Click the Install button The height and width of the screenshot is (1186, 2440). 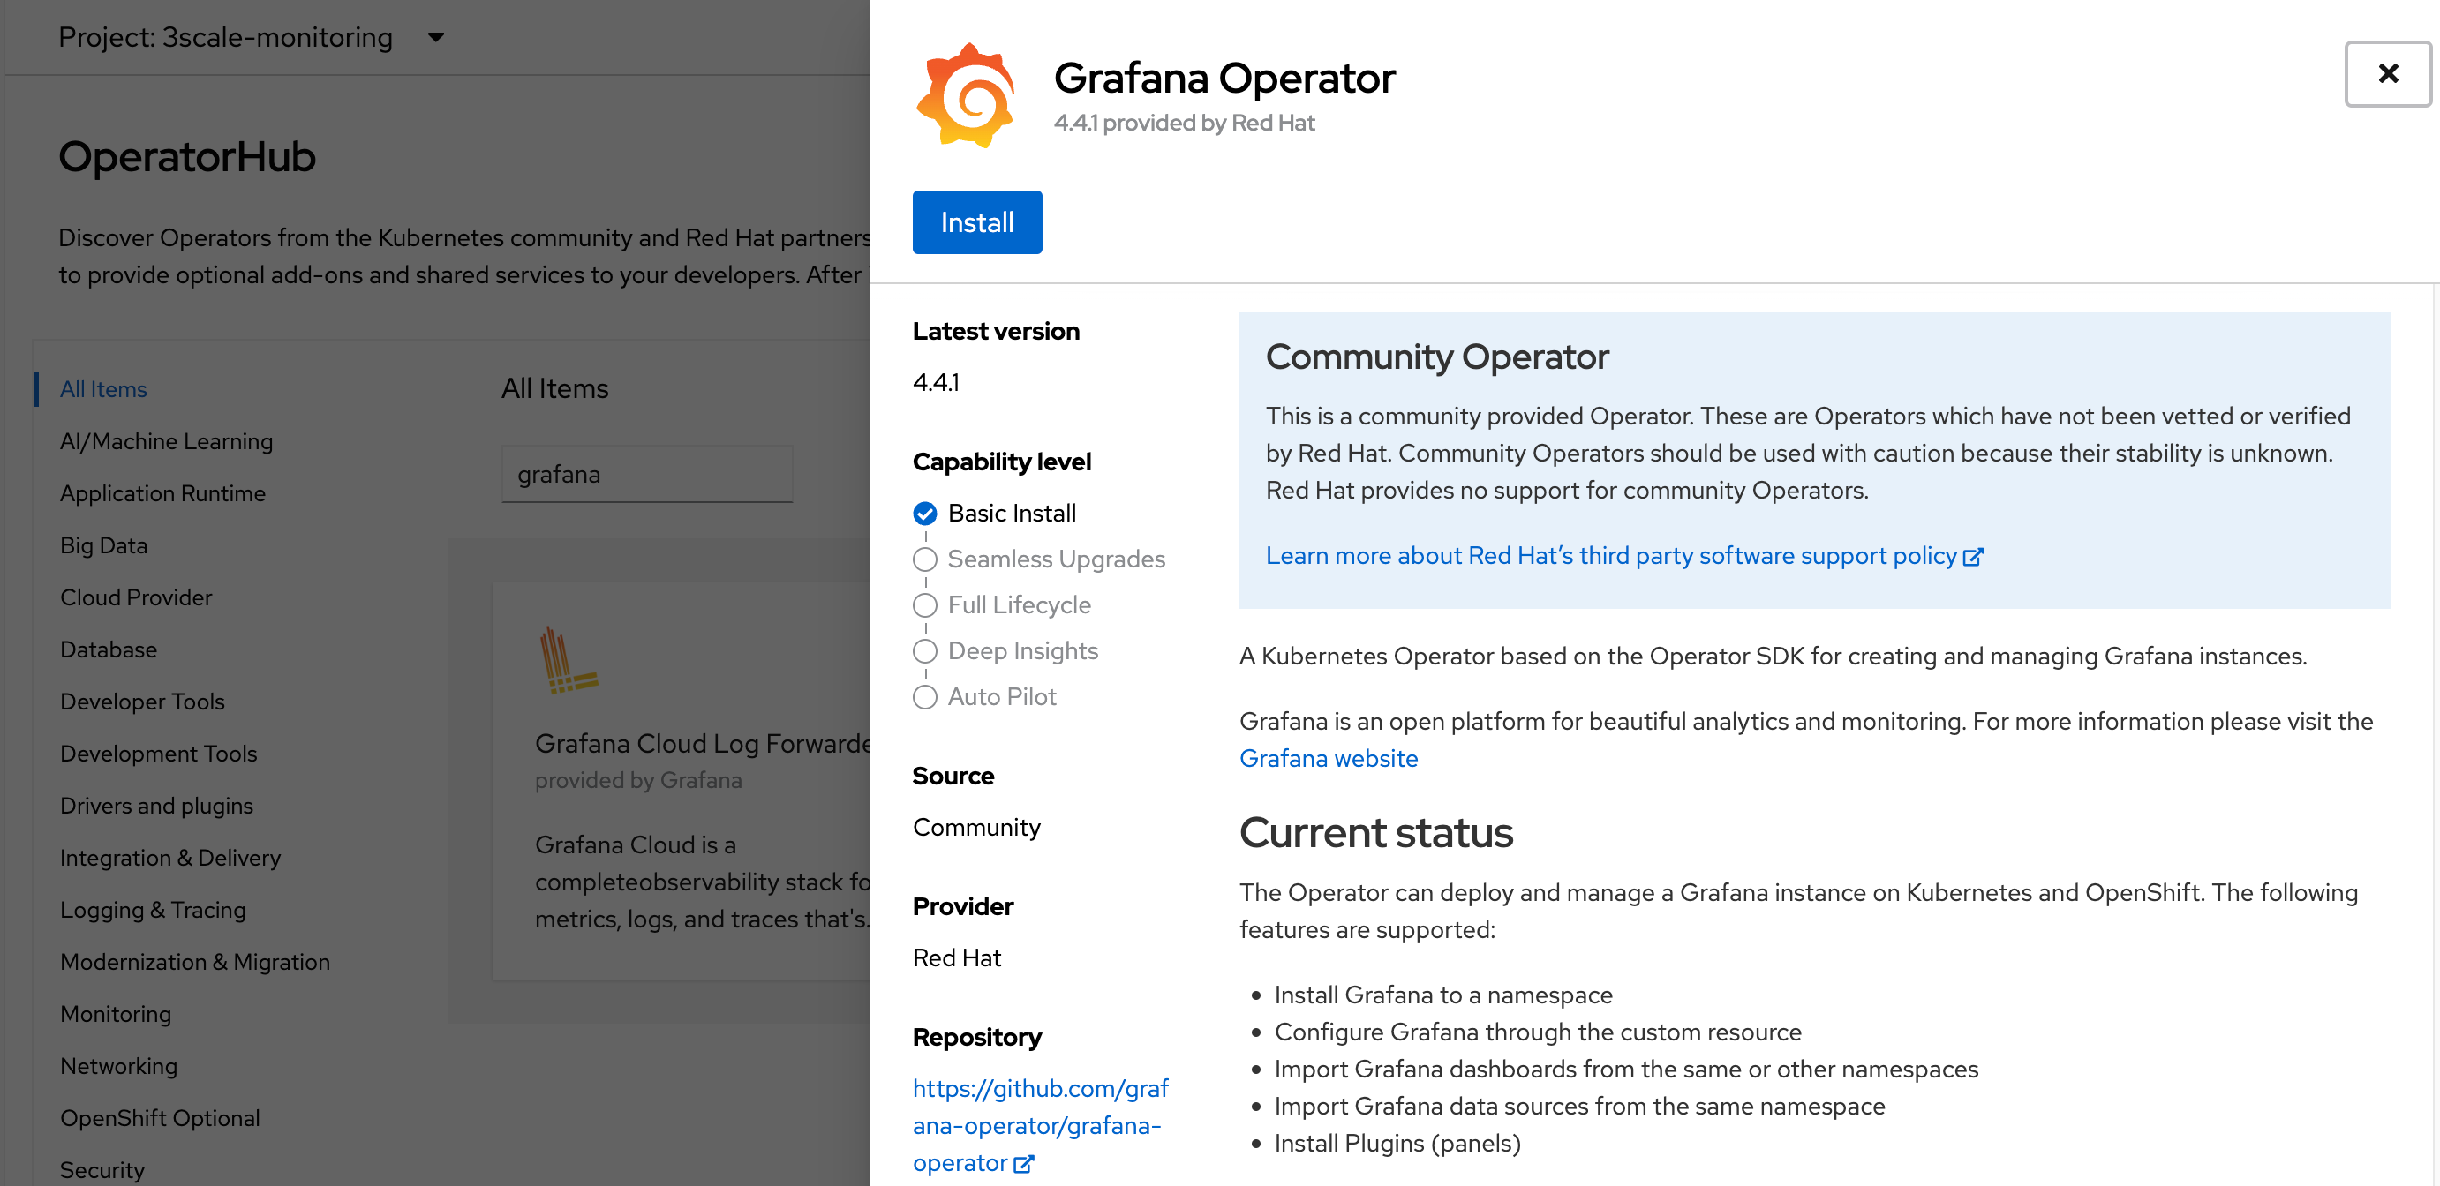(976, 222)
